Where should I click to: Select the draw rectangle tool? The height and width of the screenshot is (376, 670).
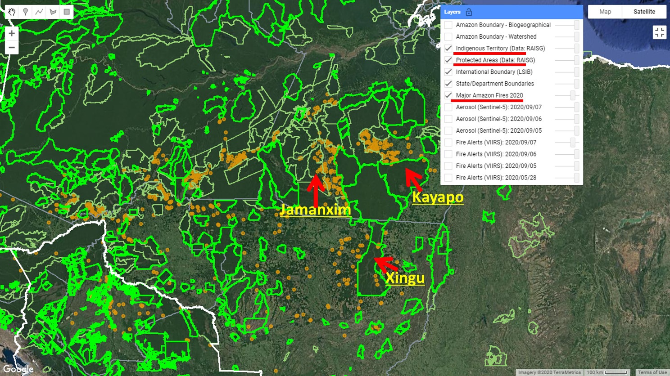(x=67, y=12)
